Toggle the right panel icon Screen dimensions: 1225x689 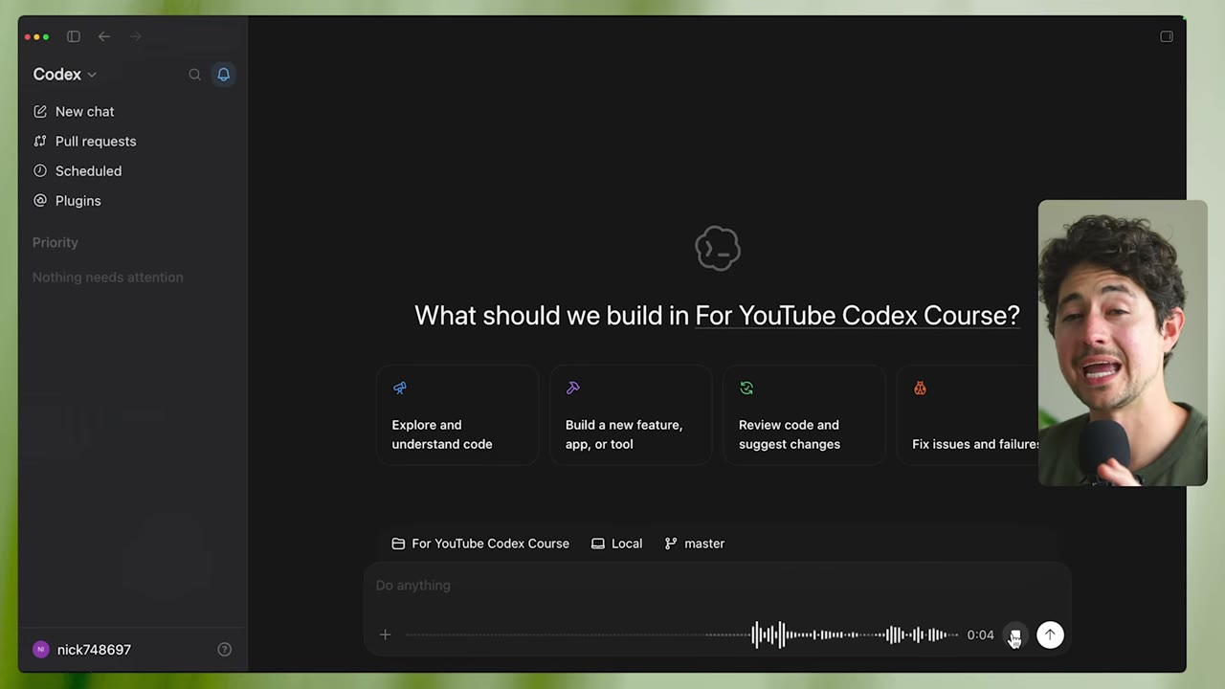pyautogui.click(x=1167, y=36)
